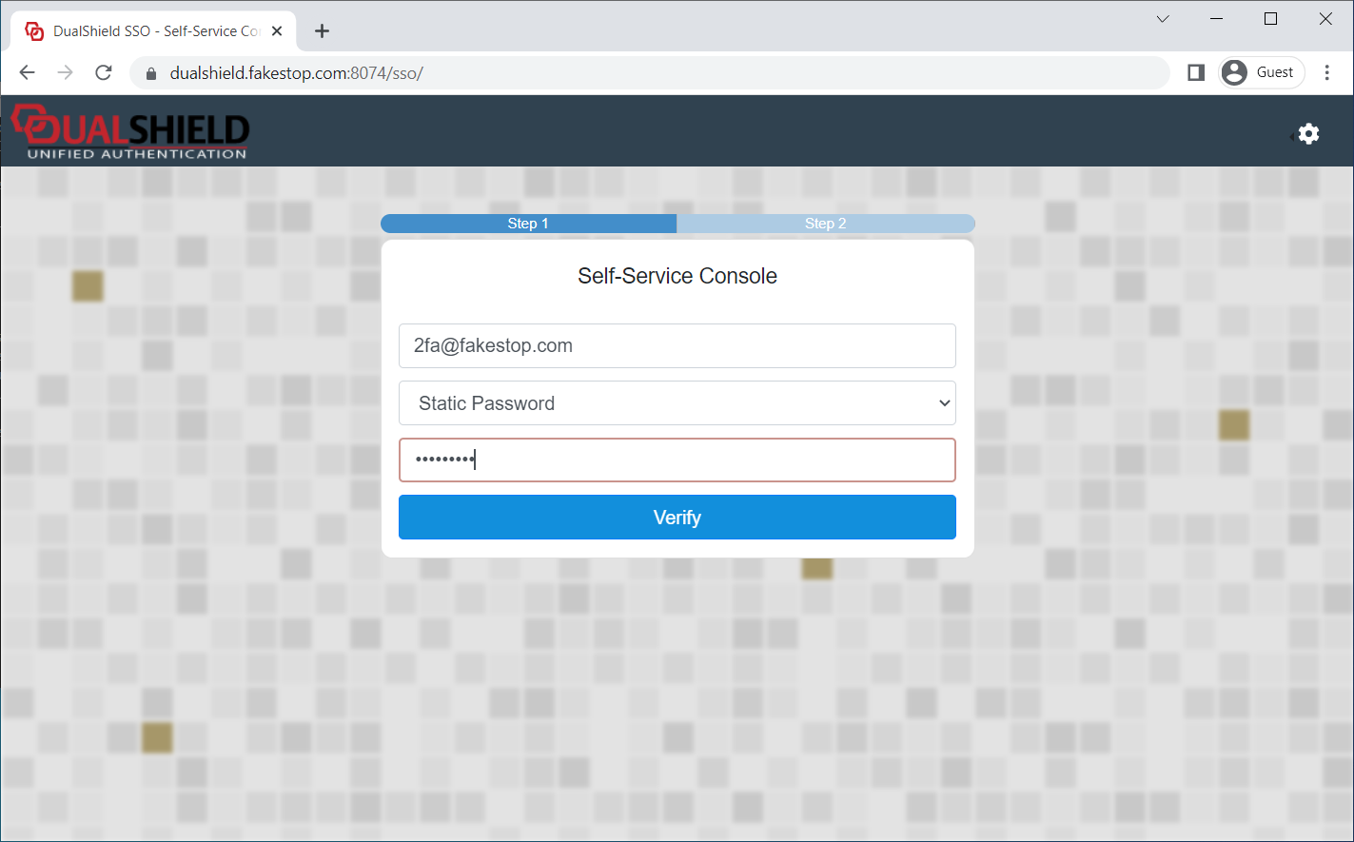Go back to the previous page

pos(28,73)
